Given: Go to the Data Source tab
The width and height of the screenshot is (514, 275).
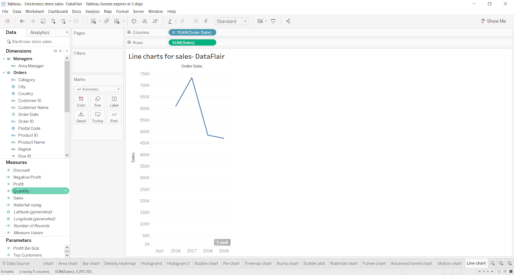Looking at the screenshot, I should click(x=16, y=263).
